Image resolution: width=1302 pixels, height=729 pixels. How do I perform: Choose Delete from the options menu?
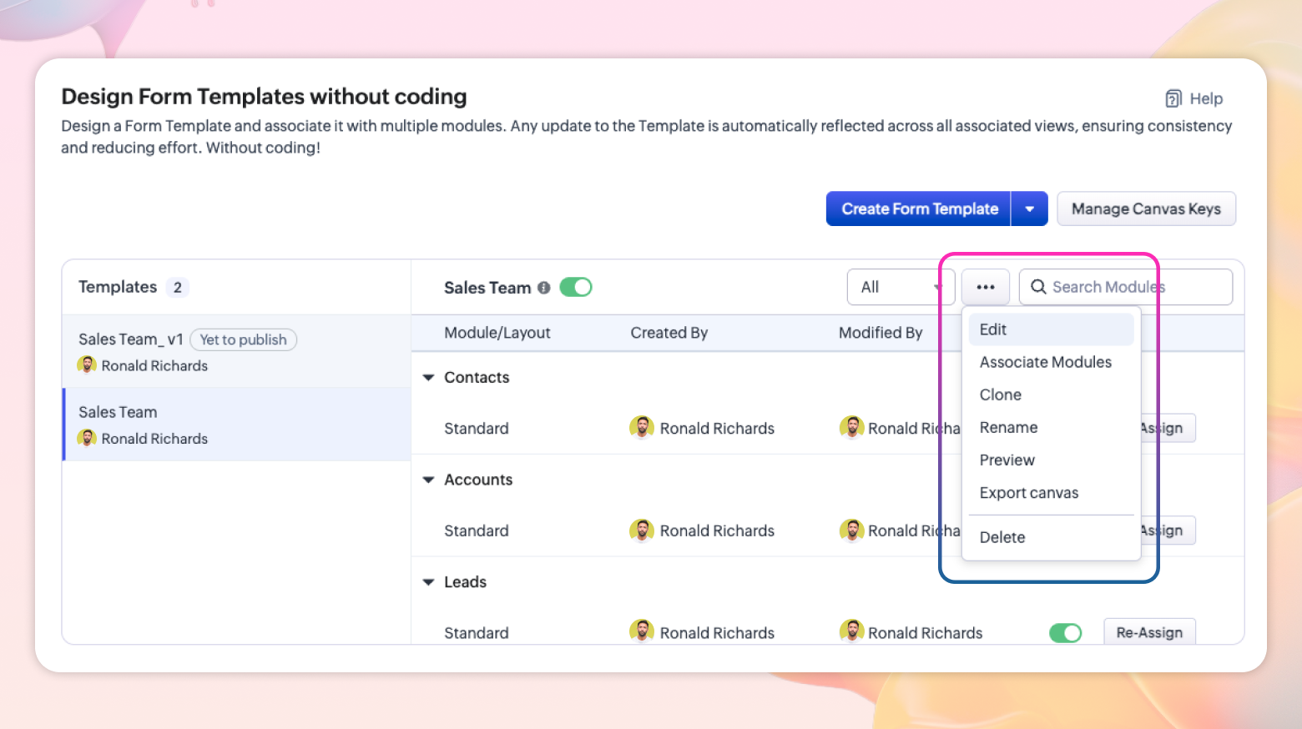coord(1051,537)
